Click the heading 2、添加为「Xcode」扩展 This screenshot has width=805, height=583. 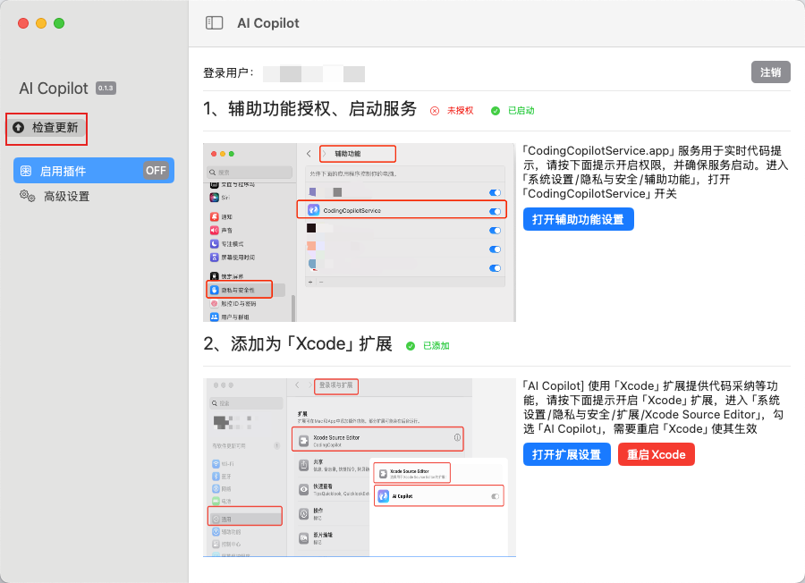pos(298,344)
